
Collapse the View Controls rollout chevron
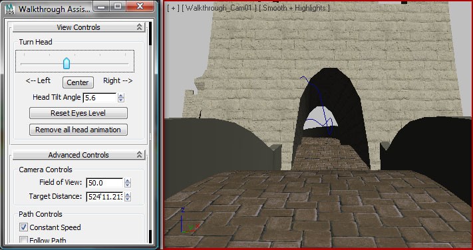coord(139,27)
